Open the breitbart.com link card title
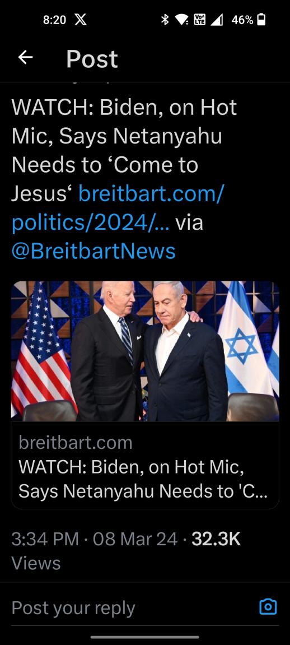This screenshot has width=290, height=645. click(143, 479)
